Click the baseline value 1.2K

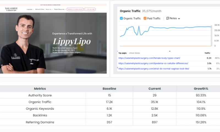109,115
